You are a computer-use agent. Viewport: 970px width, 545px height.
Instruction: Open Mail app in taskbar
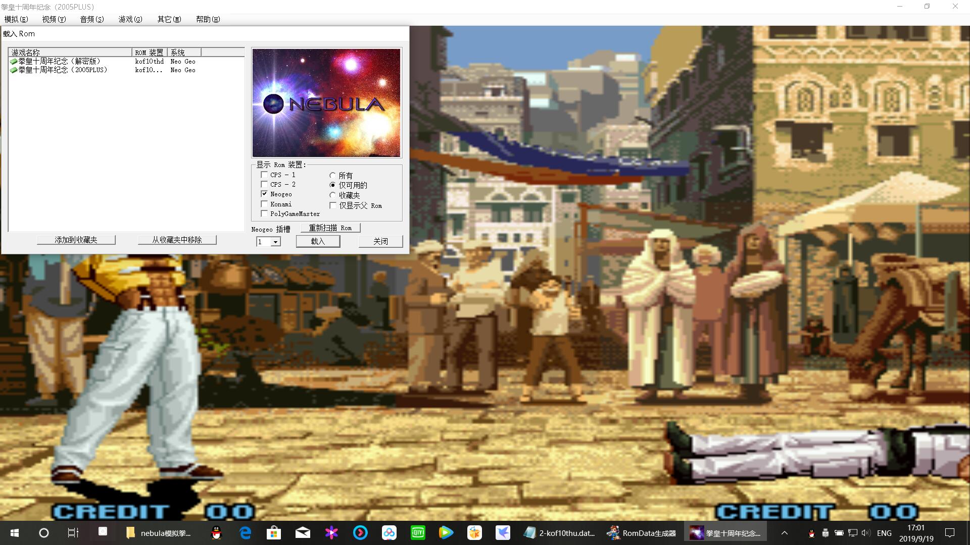click(303, 533)
